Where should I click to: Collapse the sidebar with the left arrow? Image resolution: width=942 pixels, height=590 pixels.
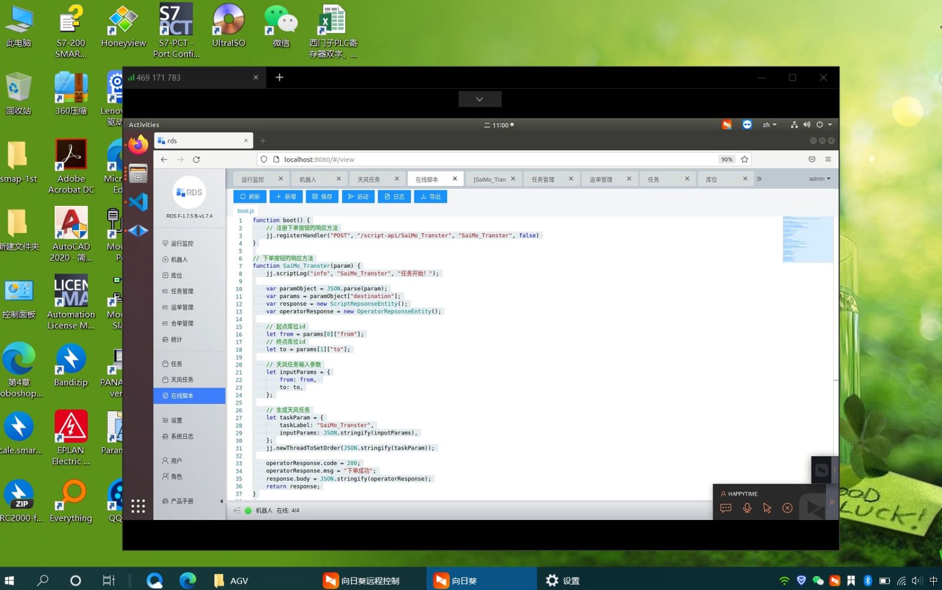coord(221,501)
